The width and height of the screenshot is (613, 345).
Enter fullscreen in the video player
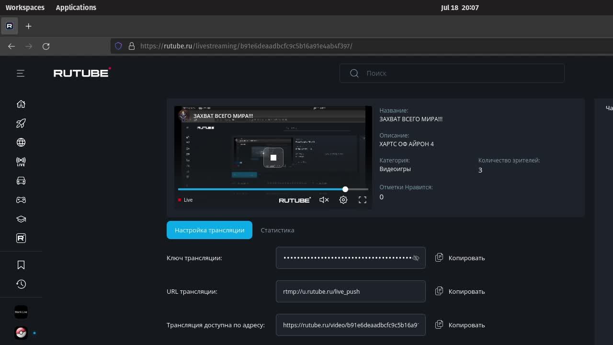click(363, 200)
